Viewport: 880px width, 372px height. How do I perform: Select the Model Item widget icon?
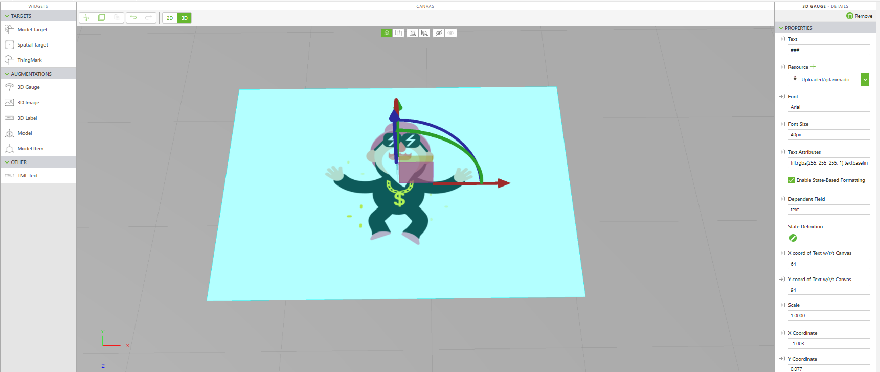click(x=9, y=148)
